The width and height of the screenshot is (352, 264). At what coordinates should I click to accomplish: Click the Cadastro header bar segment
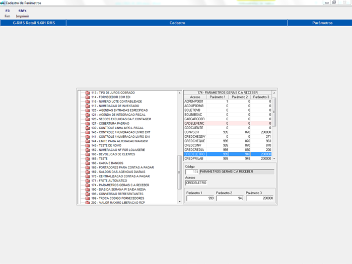tap(177, 23)
